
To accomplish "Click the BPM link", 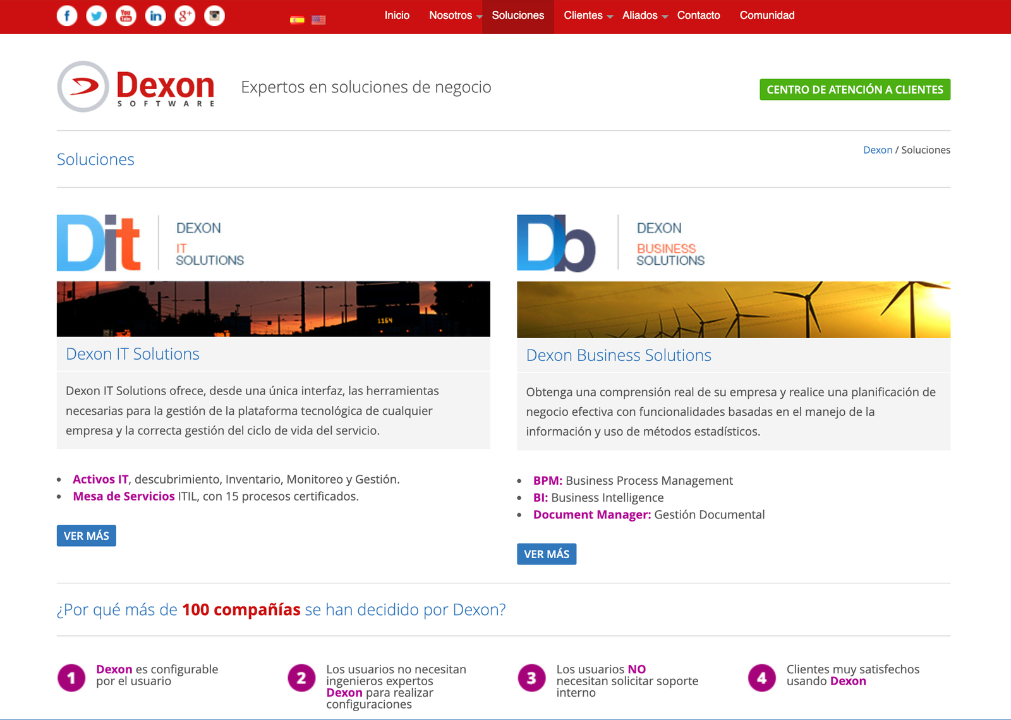I will tap(547, 480).
